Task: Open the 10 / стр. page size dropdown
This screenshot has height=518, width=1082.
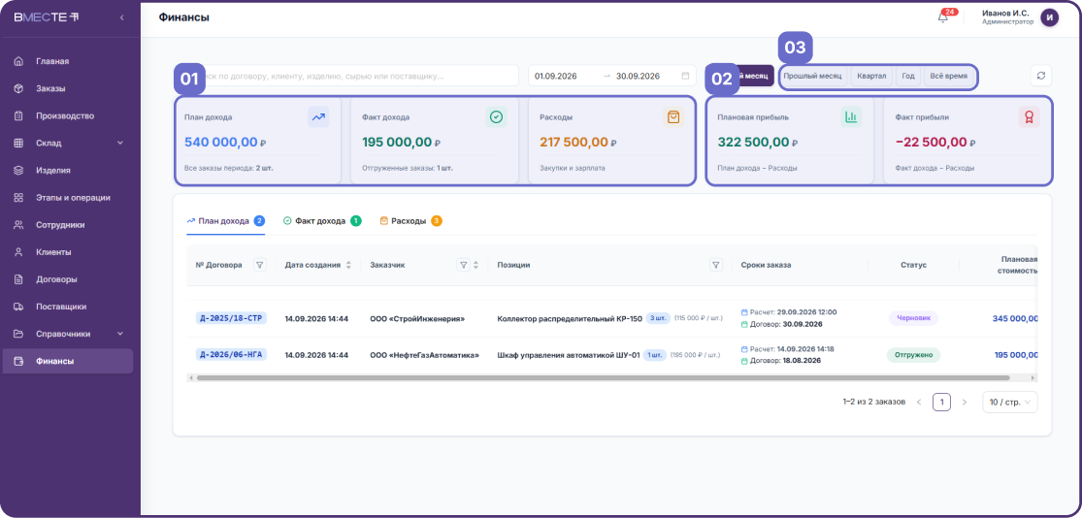Action: pos(1009,403)
